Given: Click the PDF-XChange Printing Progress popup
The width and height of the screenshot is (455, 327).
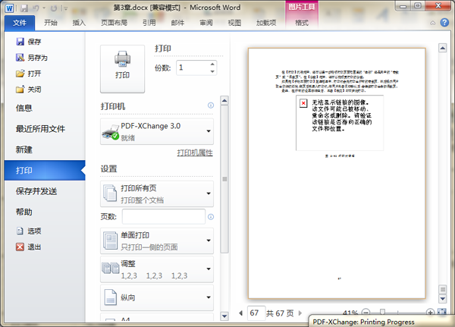Looking at the screenshot, I should coord(381,321).
